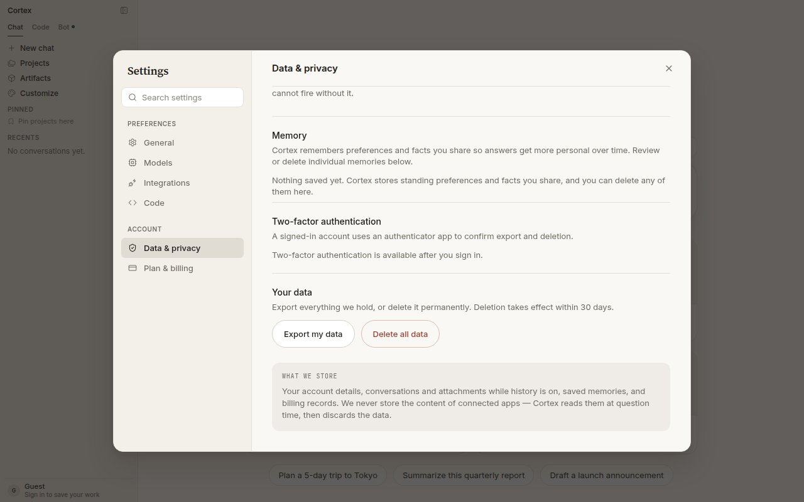
Task: Click the Memory section heading
Action: (289, 136)
